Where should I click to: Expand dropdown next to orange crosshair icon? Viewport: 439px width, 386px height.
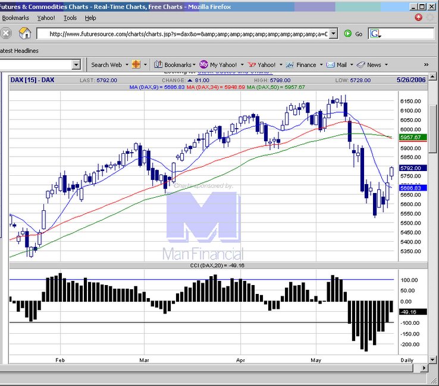(145, 65)
